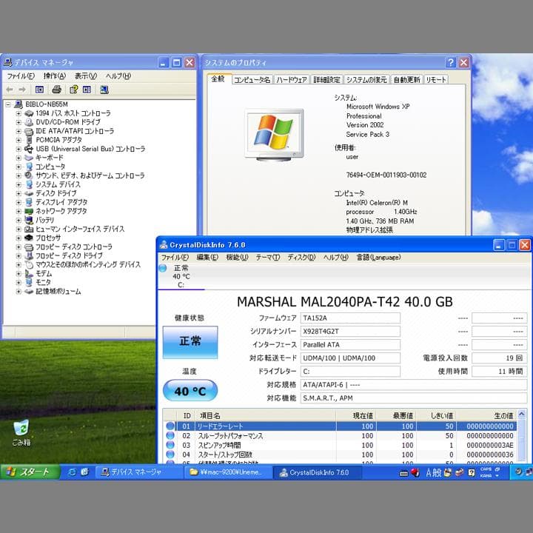Click the Forward arrow in Device Manager toolbar
Image resolution: width=533 pixels, height=533 pixels.
coord(22,90)
